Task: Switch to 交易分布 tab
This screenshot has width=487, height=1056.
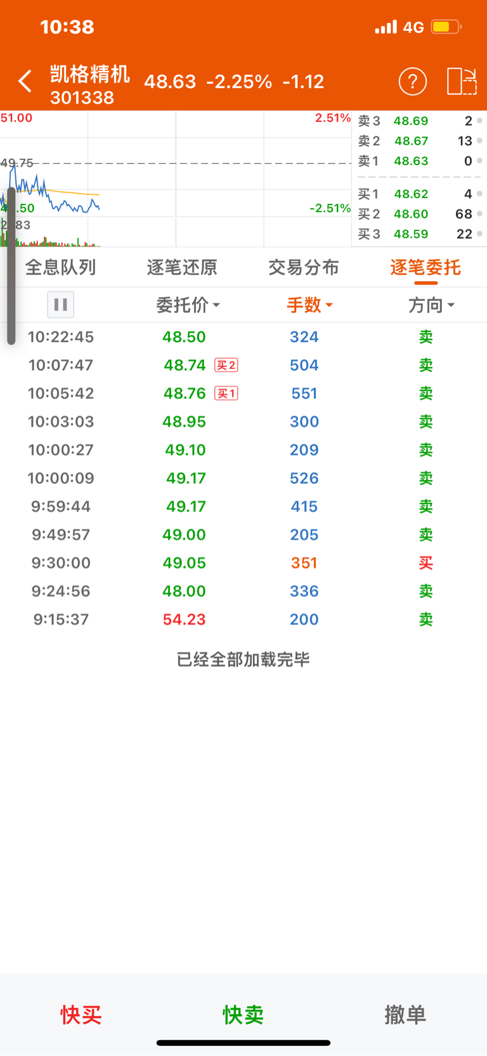Action: point(304,267)
